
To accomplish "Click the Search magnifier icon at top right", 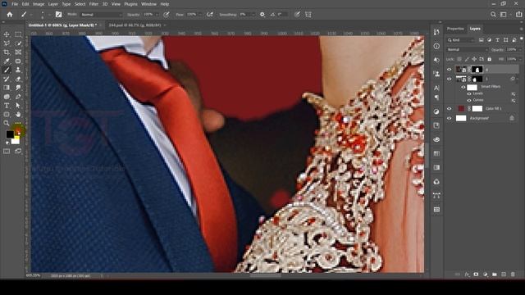I will pyautogui.click(x=493, y=15).
